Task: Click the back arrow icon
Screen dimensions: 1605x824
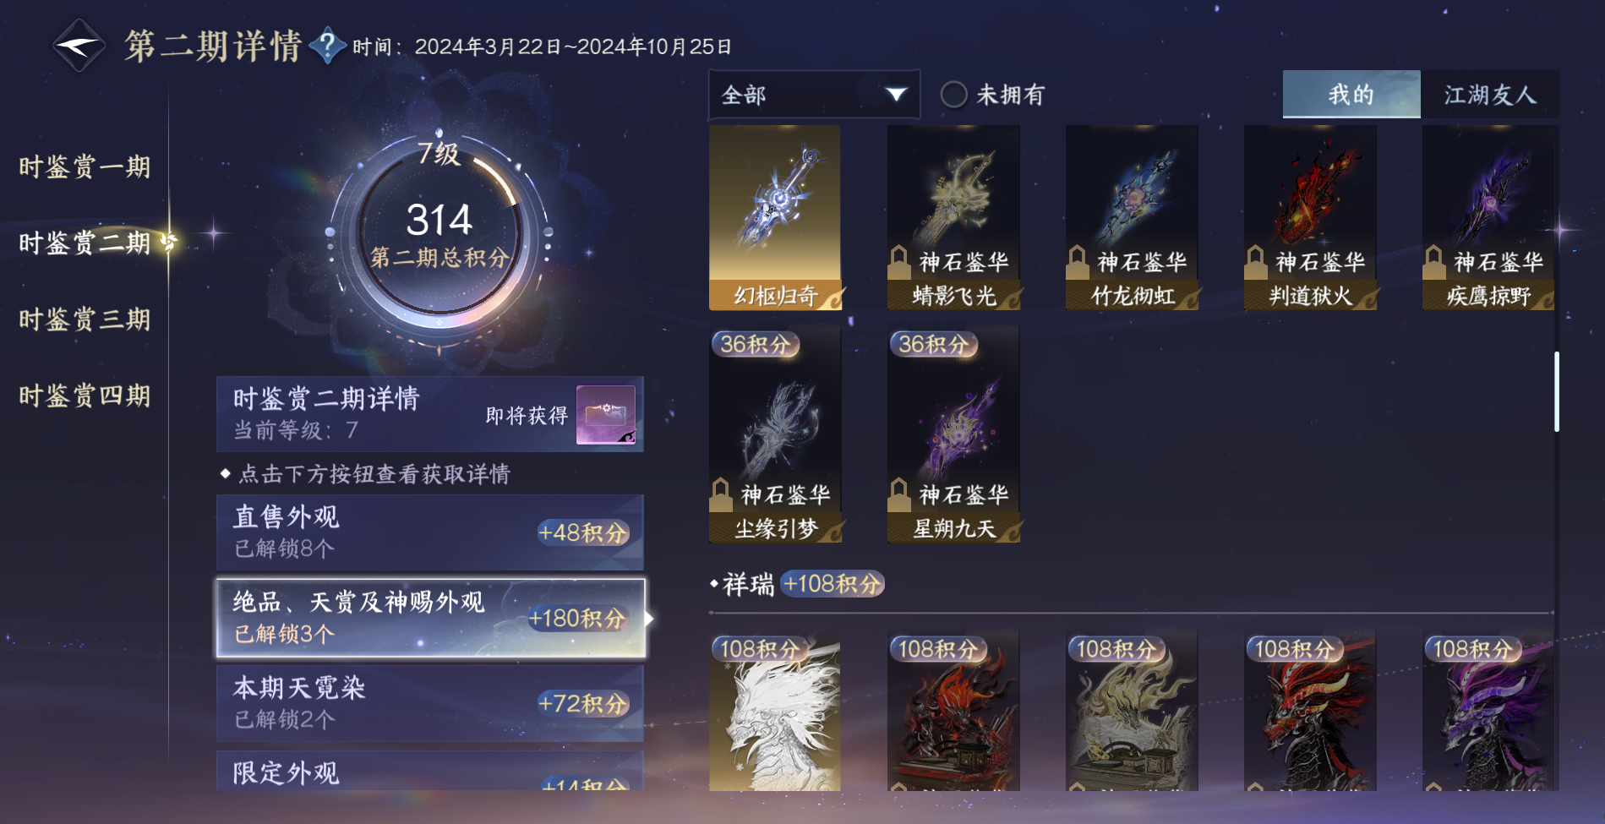Action: click(x=79, y=46)
